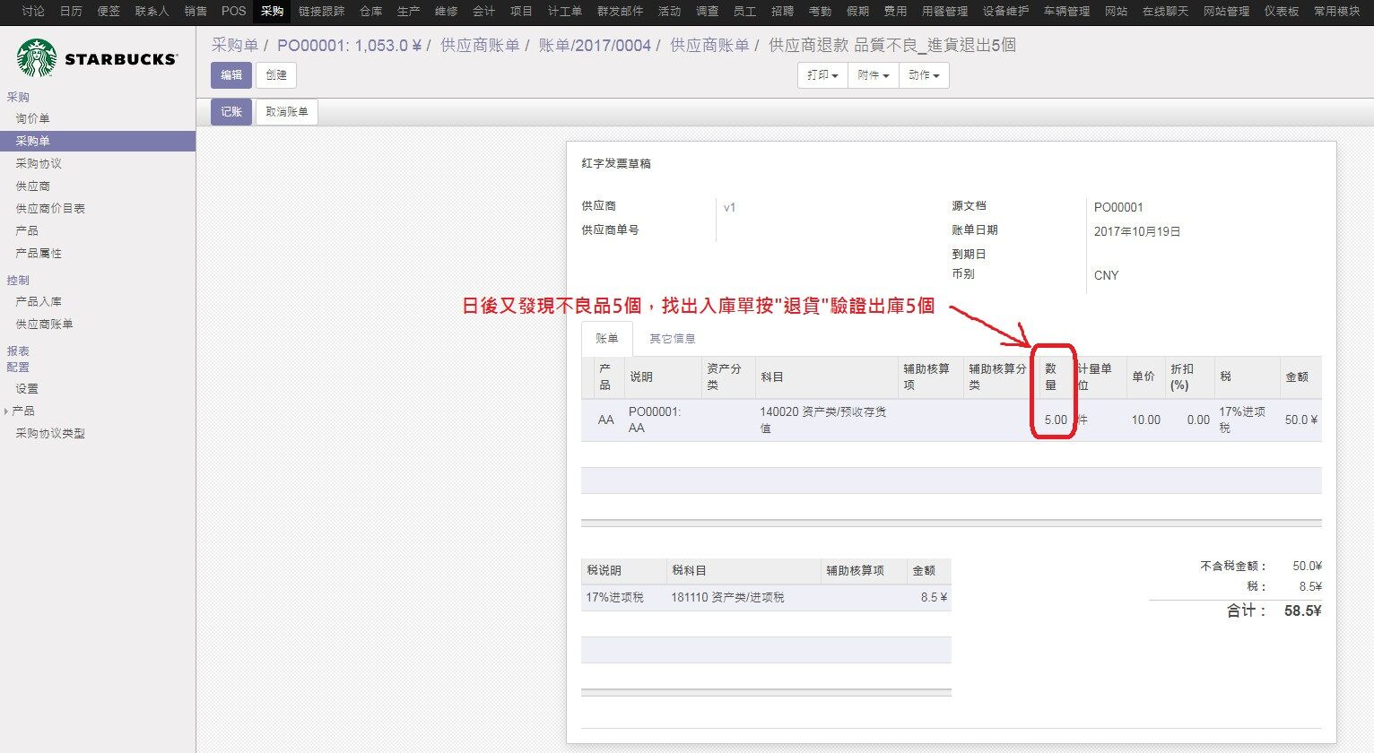Click the Starbucks logo
Viewport: 1374px width, 753px height.
click(97, 58)
